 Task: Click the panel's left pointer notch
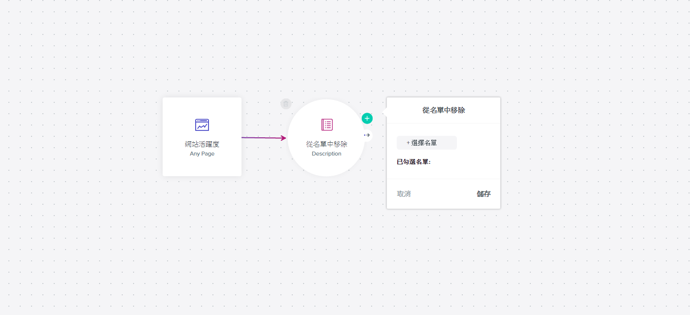pyautogui.click(x=385, y=112)
